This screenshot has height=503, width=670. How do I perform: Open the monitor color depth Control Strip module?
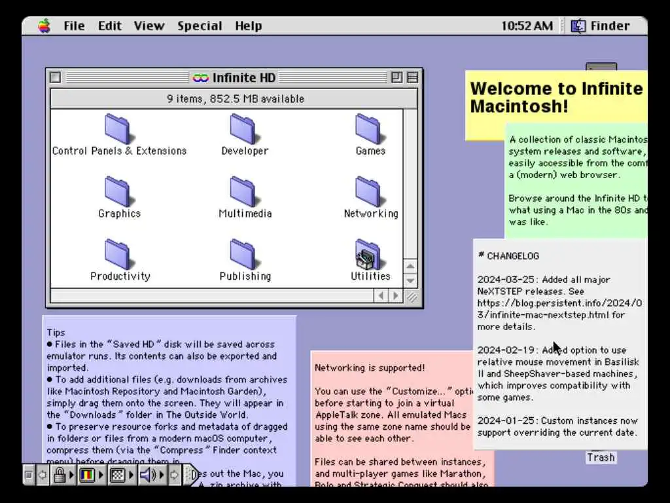[91, 475]
